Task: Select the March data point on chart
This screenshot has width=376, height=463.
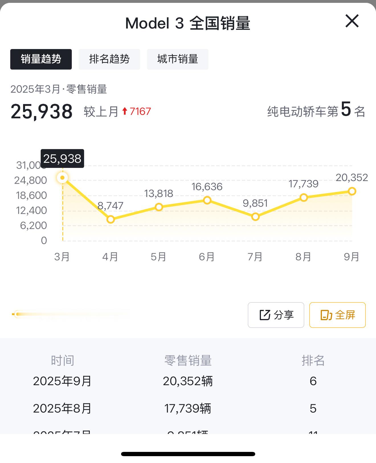Action: pos(62,178)
